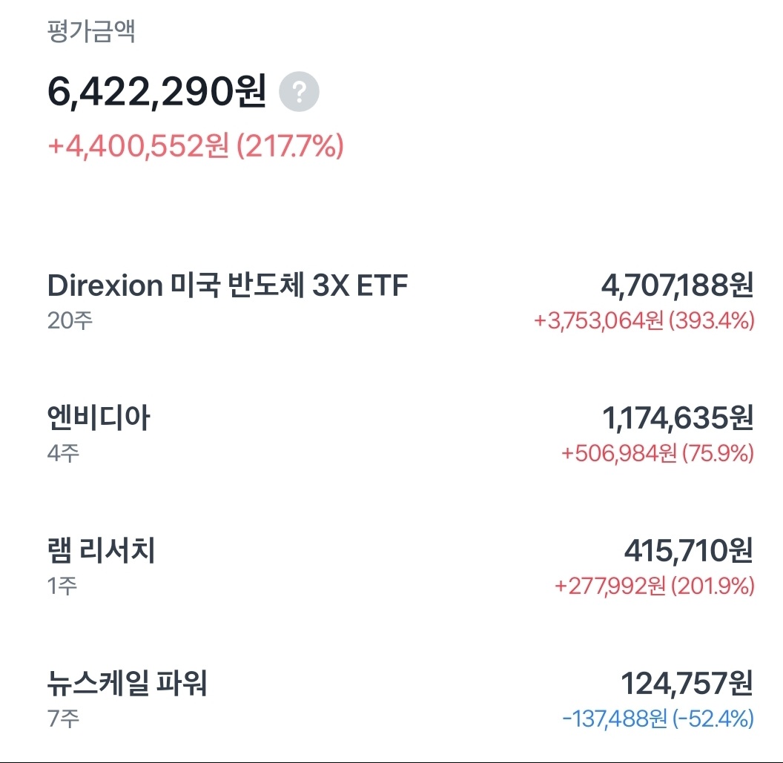Tap the question mark help icon

pos(299,92)
